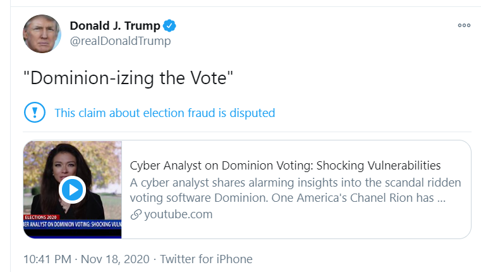Click the 10:41 PM timestamp
The width and height of the screenshot is (481, 272).
[47, 259]
